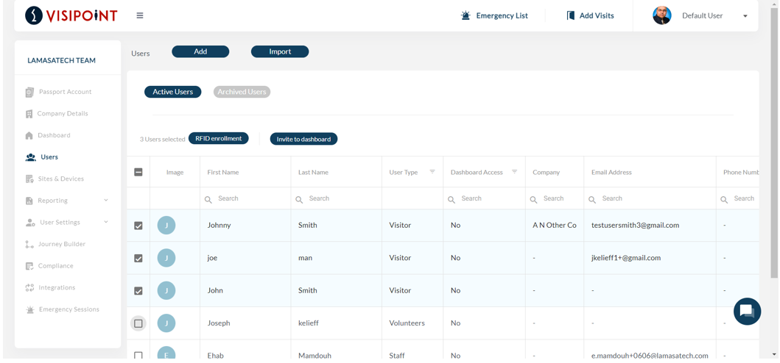This screenshot has width=780, height=363.
Task: Click the Last Name search field
Action: [337, 198]
